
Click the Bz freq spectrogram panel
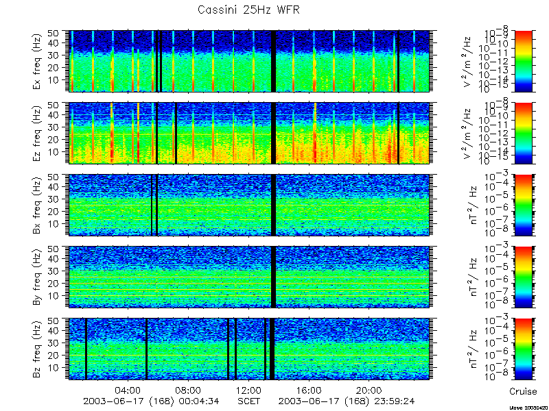tap(249, 349)
